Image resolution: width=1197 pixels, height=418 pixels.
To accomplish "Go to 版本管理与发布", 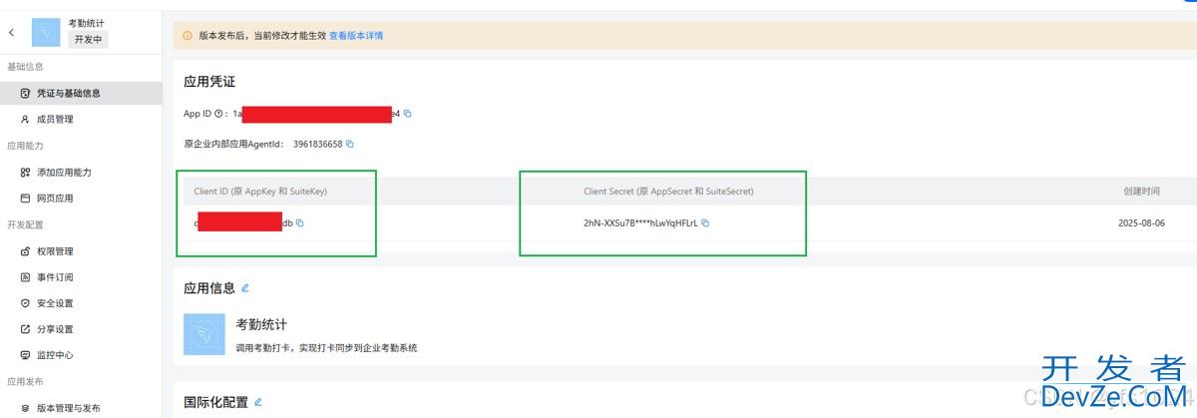I will [68, 407].
